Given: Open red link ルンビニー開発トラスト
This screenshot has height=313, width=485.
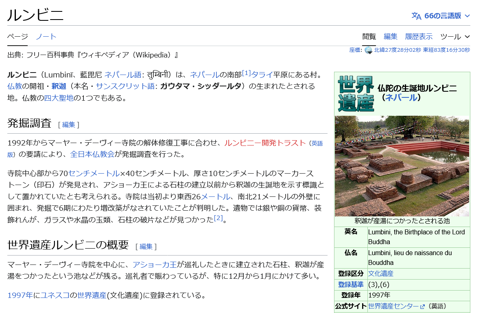Looking at the screenshot, I should point(265,143).
